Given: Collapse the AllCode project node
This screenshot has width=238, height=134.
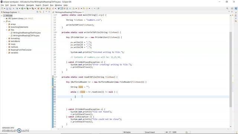Looking at the screenshot, I should coord(1,16).
